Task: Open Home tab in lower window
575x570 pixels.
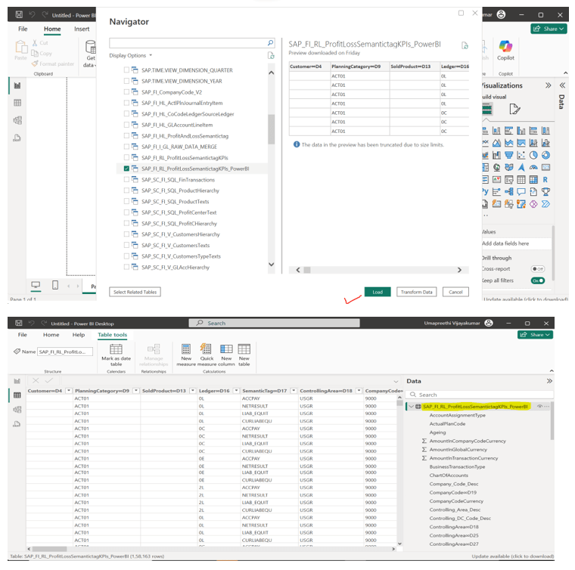Action: click(51, 335)
